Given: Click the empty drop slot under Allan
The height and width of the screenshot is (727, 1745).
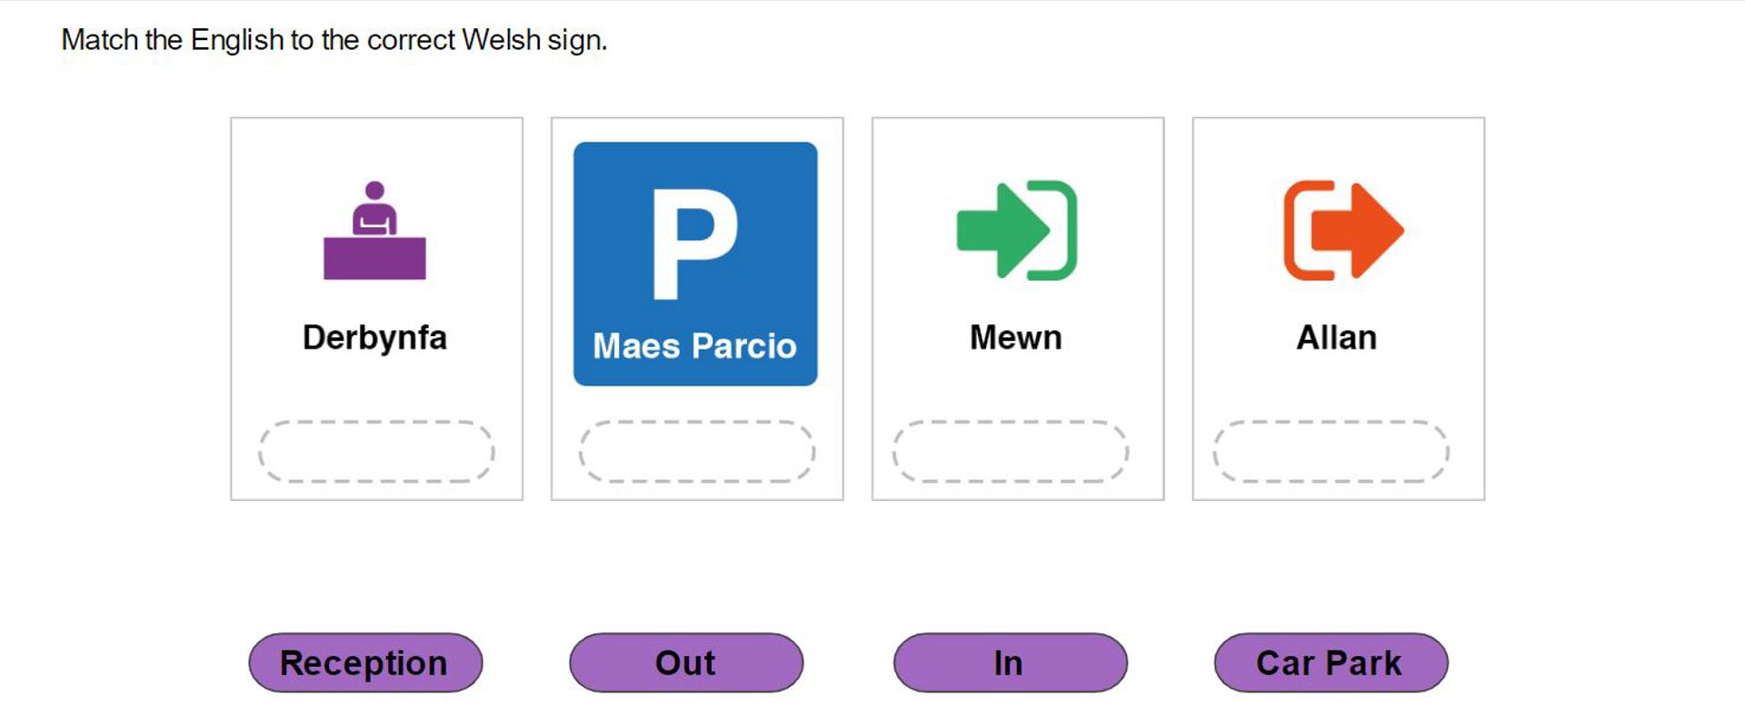Looking at the screenshot, I should tap(1331, 451).
